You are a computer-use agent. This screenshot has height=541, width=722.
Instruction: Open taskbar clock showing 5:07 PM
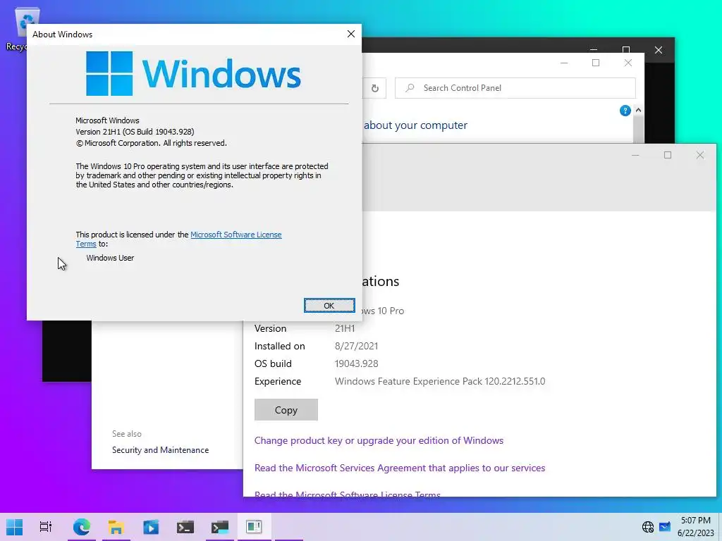click(x=695, y=527)
